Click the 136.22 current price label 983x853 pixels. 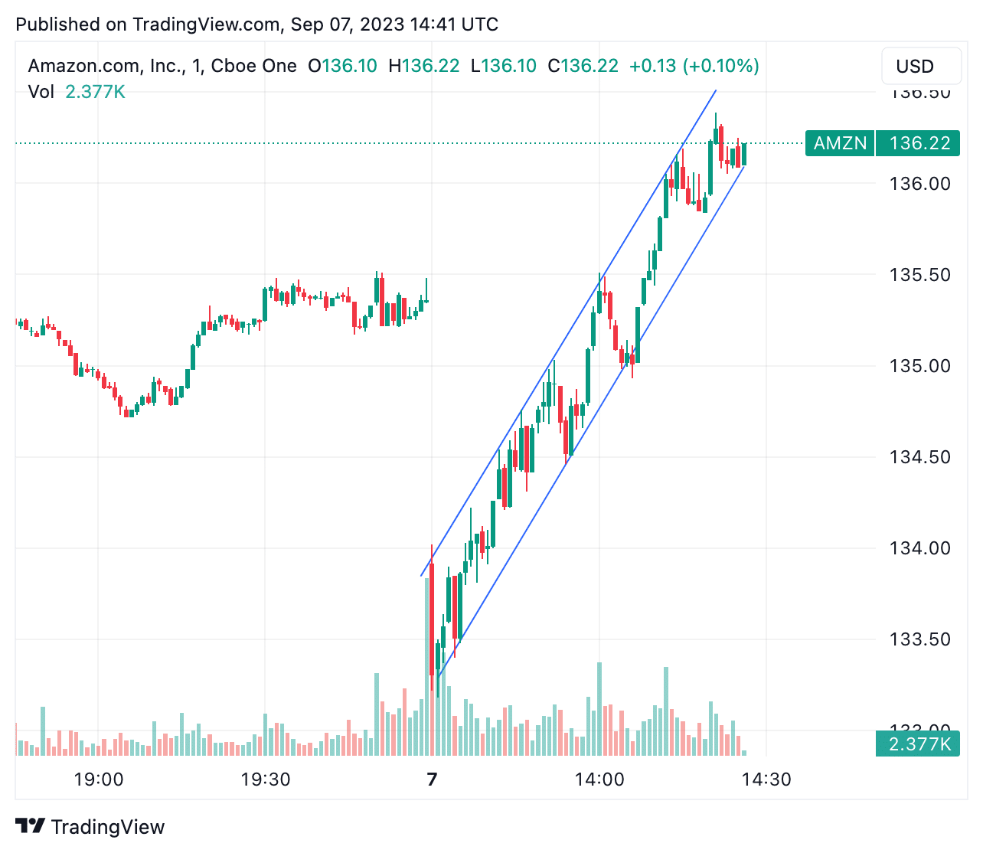pyautogui.click(x=918, y=143)
